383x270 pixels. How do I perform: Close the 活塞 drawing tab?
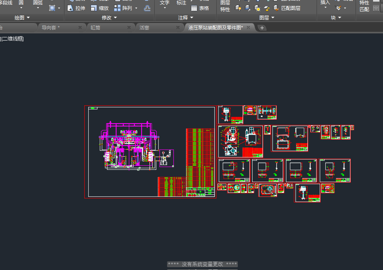[178, 27]
